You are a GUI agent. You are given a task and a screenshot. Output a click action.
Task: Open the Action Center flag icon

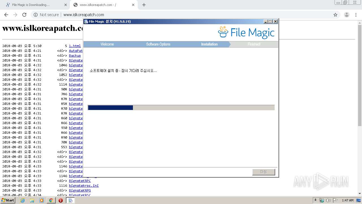pyautogui.click(x=335, y=200)
